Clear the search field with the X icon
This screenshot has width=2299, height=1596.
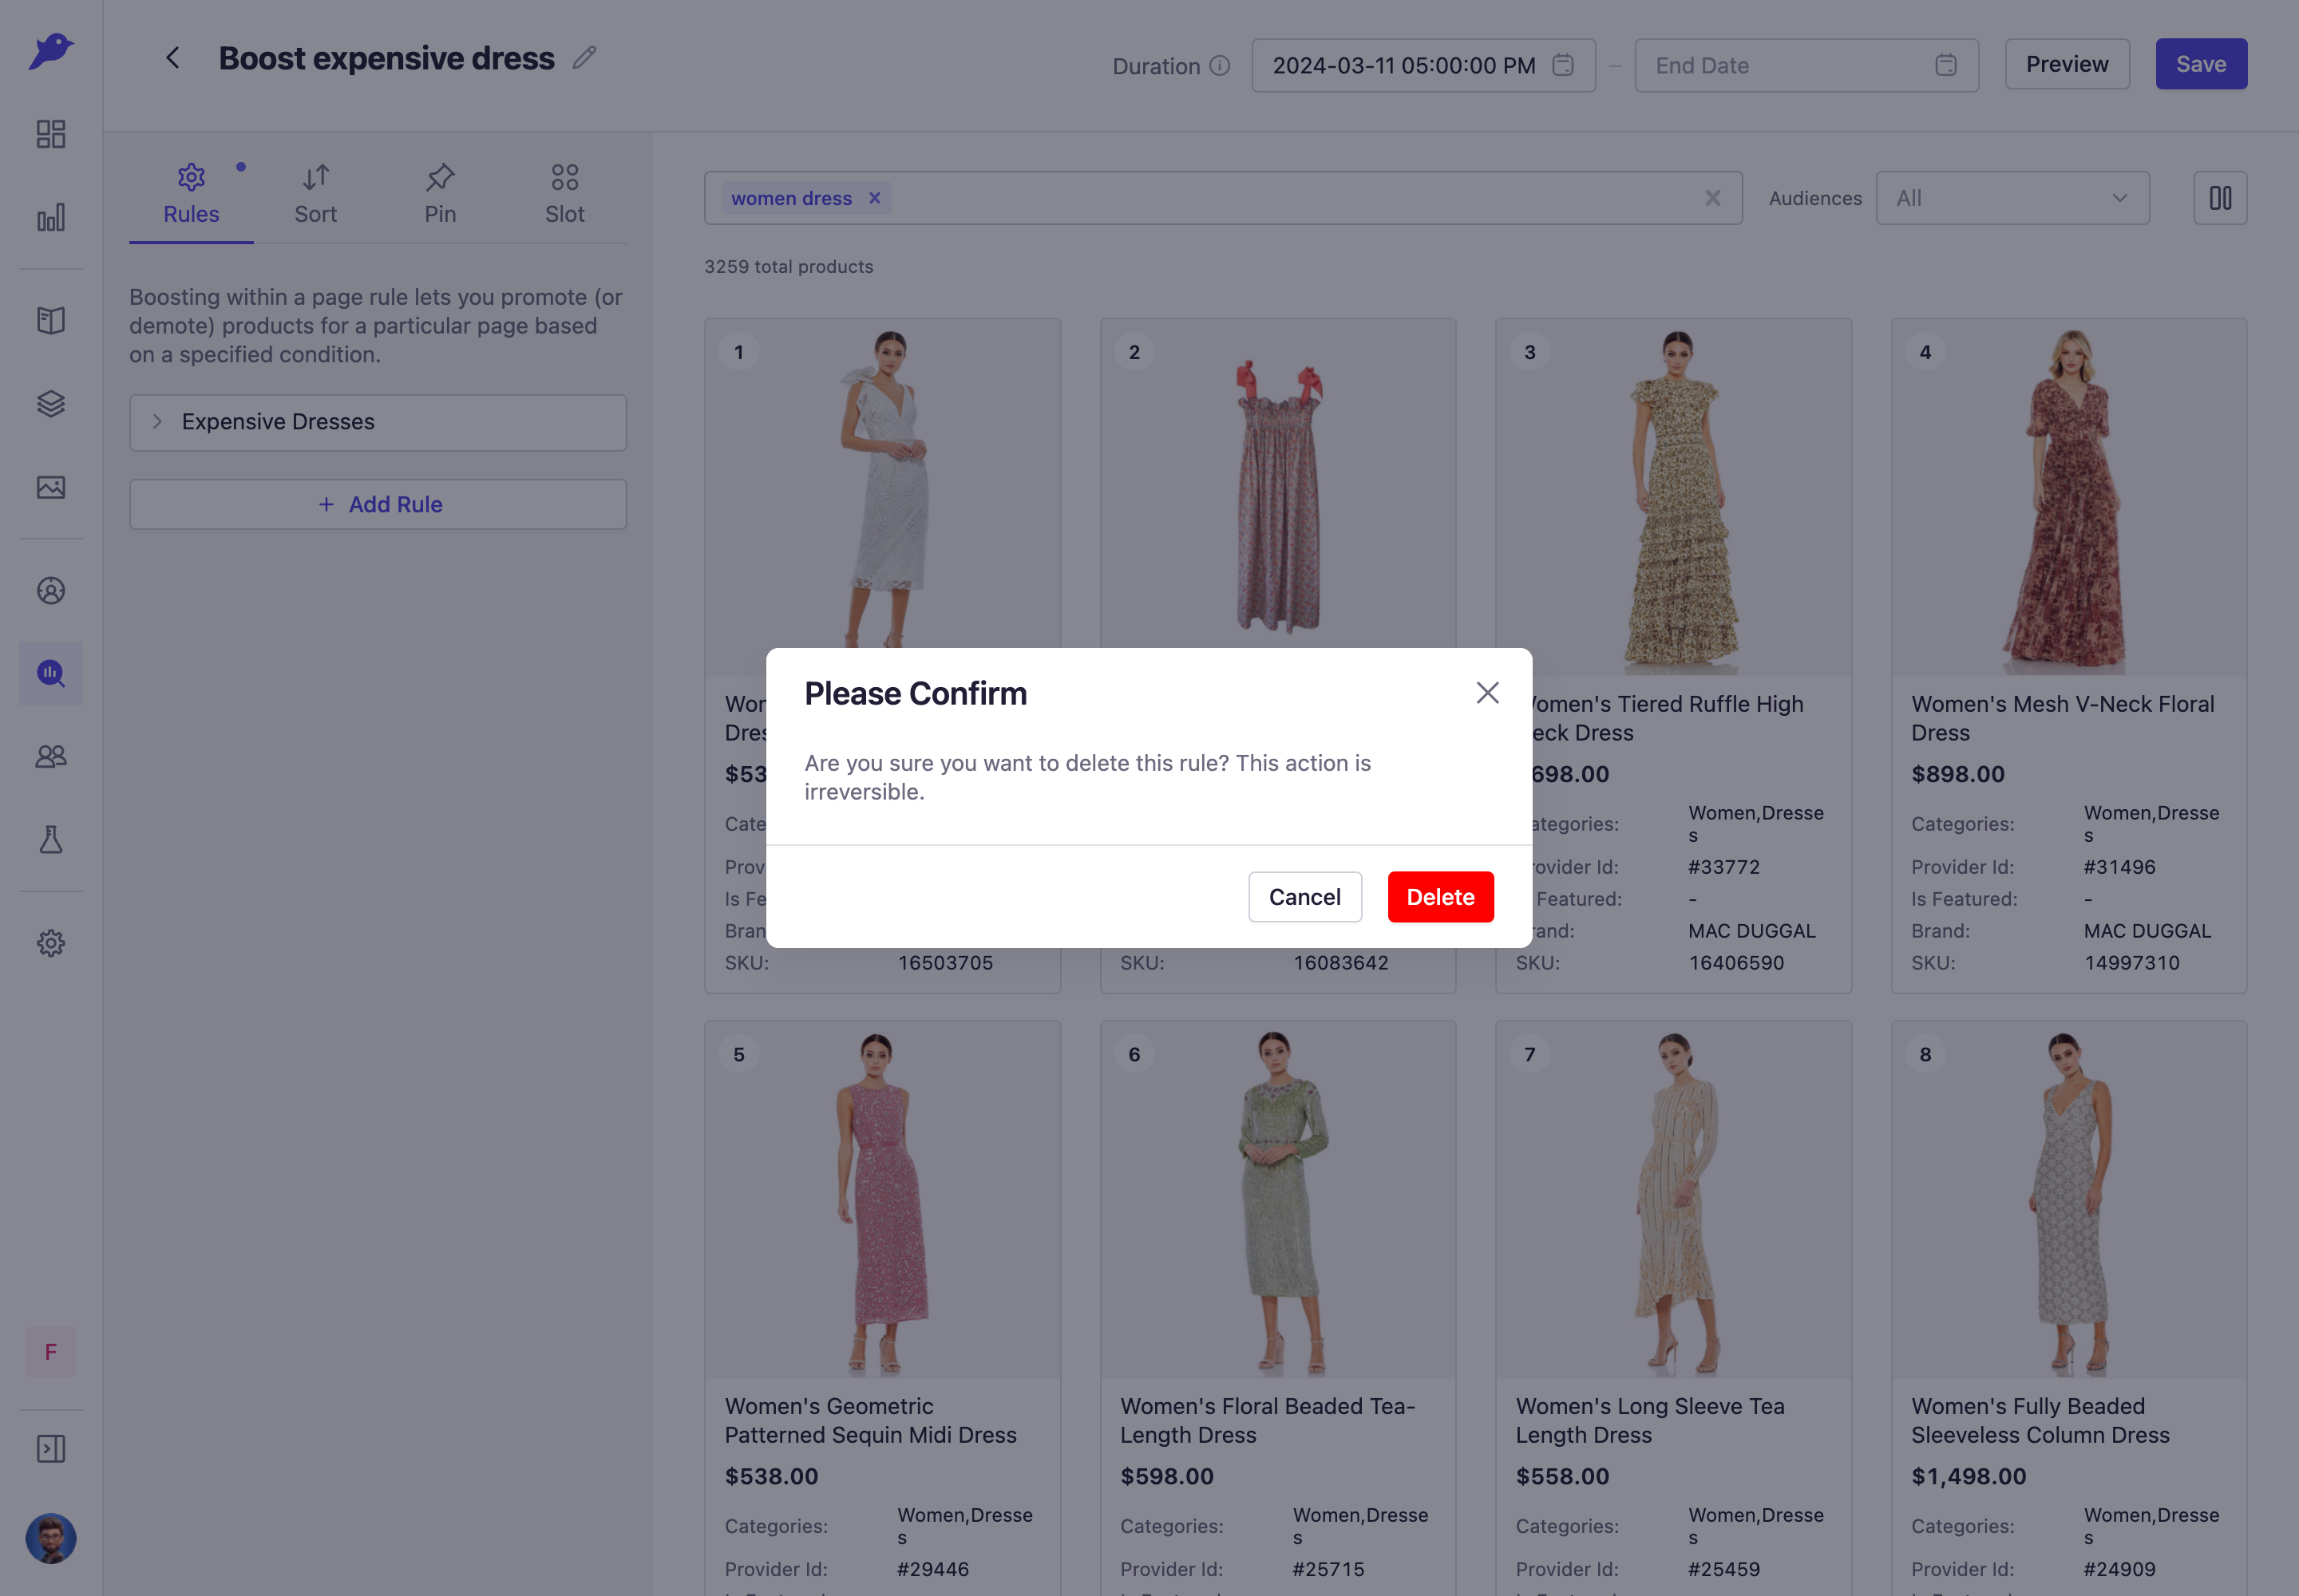click(x=1713, y=198)
